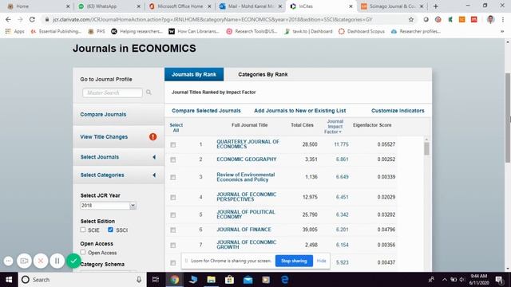Open the Quarterly Journal of Economics link
The height and width of the screenshot is (287, 511).
(248, 144)
